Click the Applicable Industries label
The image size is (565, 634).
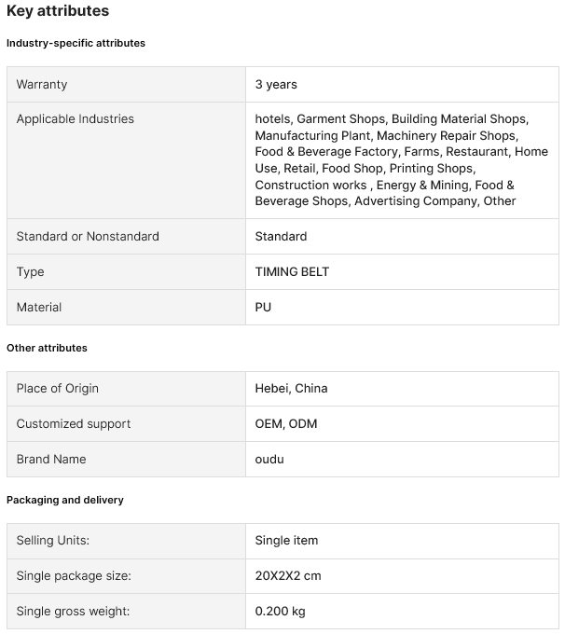coord(76,118)
